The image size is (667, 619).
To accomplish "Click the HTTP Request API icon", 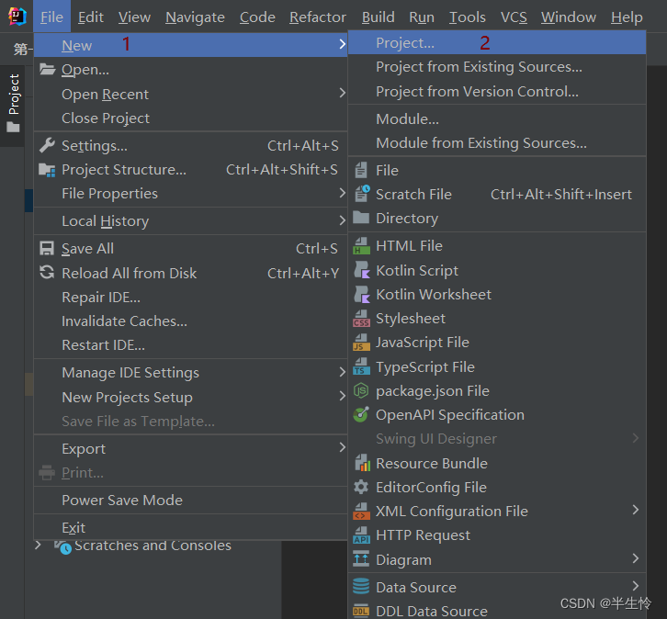I will tap(361, 535).
